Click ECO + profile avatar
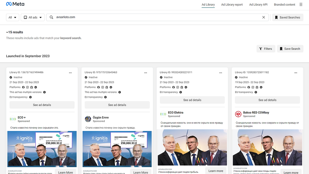This screenshot has width=309, height=174. point(13,119)
